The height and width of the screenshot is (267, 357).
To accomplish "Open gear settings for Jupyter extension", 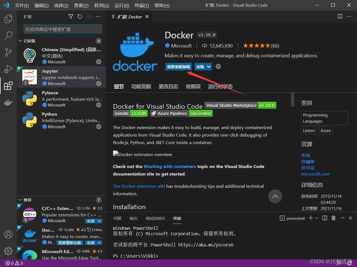I will pyautogui.click(x=99, y=83).
